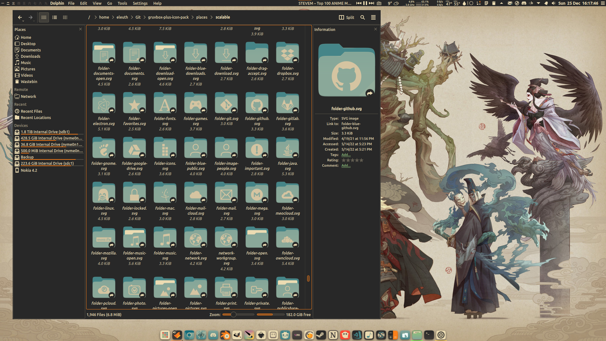Expand the chevron after gruvbox-plus-icon-pack
606x341 pixels.
pyautogui.click(x=192, y=17)
